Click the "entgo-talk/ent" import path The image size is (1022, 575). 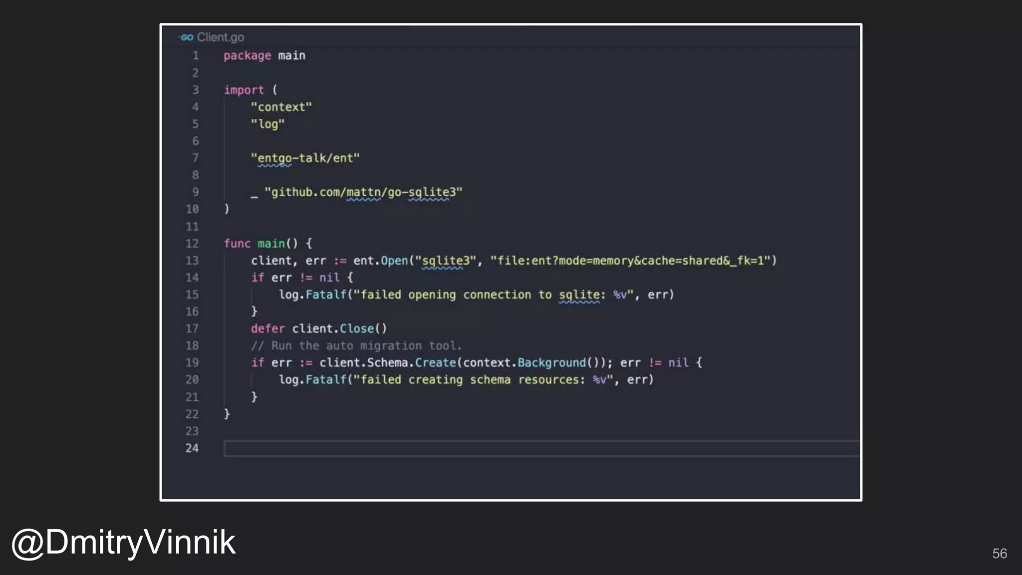[305, 158]
